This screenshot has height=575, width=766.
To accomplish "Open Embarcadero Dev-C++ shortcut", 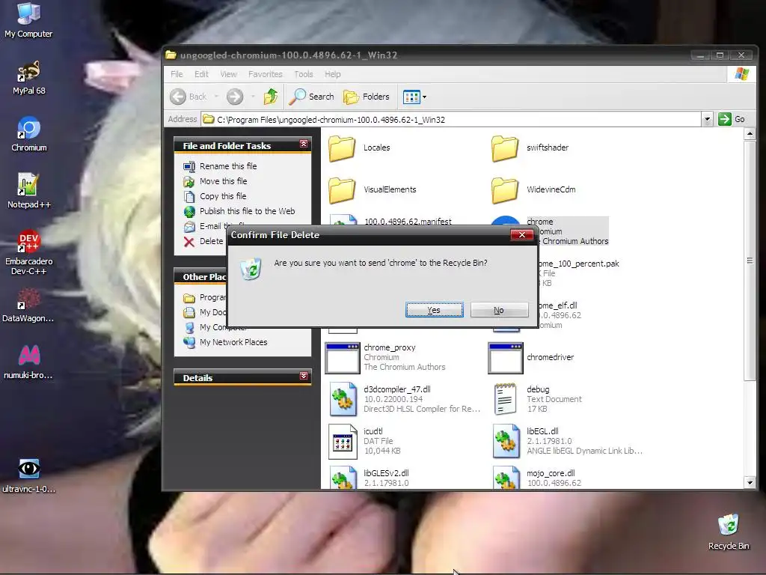I will pyautogui.click(x=29, y=252).
